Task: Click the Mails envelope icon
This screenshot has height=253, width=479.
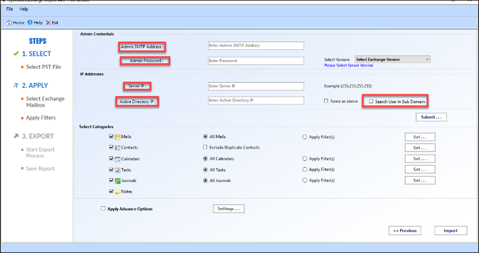Action: [x=118, y=137]
